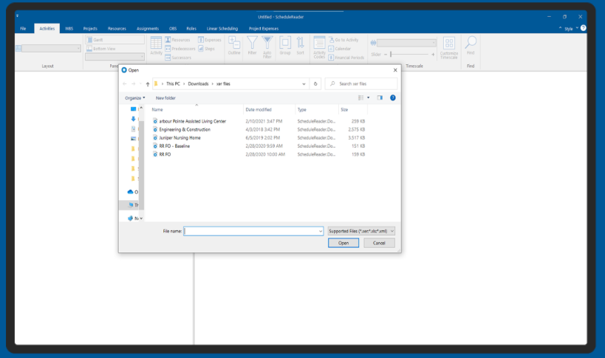Click the File name input field
Viewport: 605px width, 358px height.
[253, 231]
